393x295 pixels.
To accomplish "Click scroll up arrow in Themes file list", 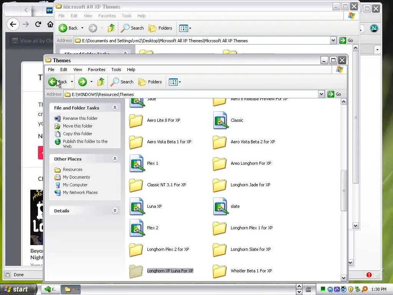I will point(343,101).
